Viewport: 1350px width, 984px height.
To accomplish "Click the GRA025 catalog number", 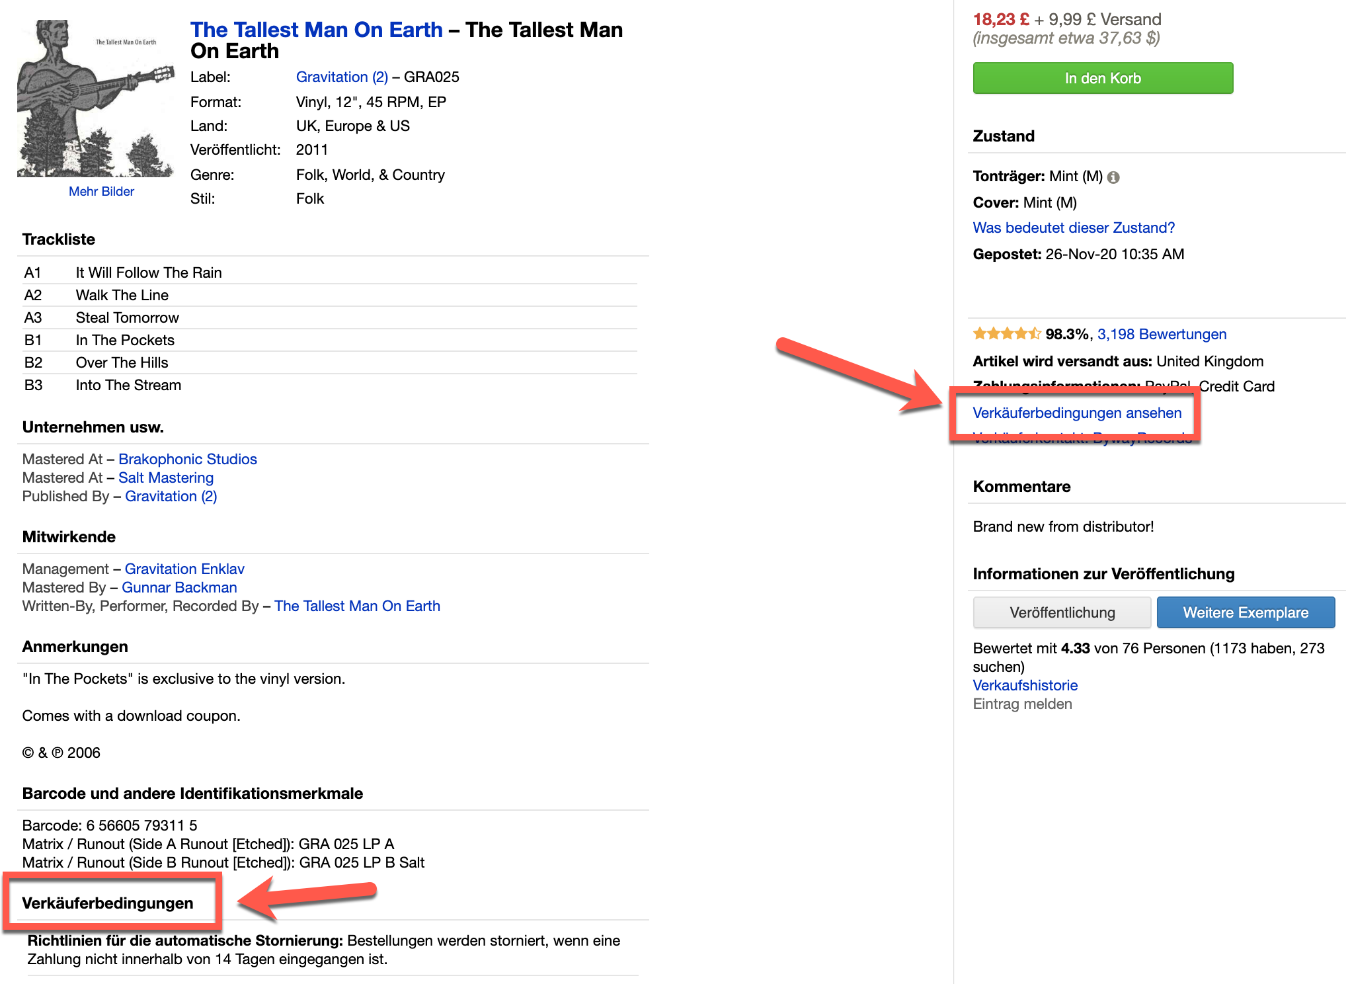I will (x=432, y=77).
